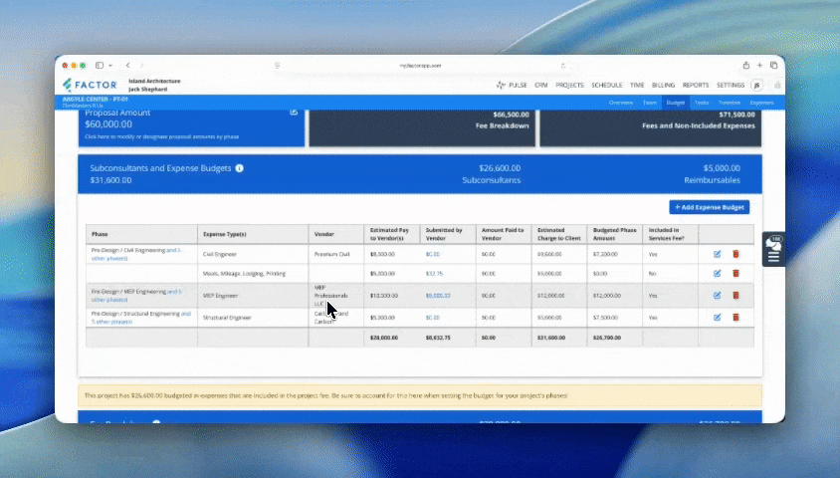Open the Schedule menu

pos(607,86)
